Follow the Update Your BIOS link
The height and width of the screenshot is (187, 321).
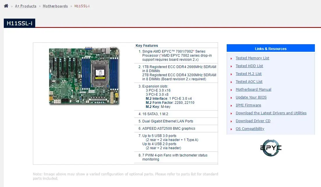(x=251, y=97)
